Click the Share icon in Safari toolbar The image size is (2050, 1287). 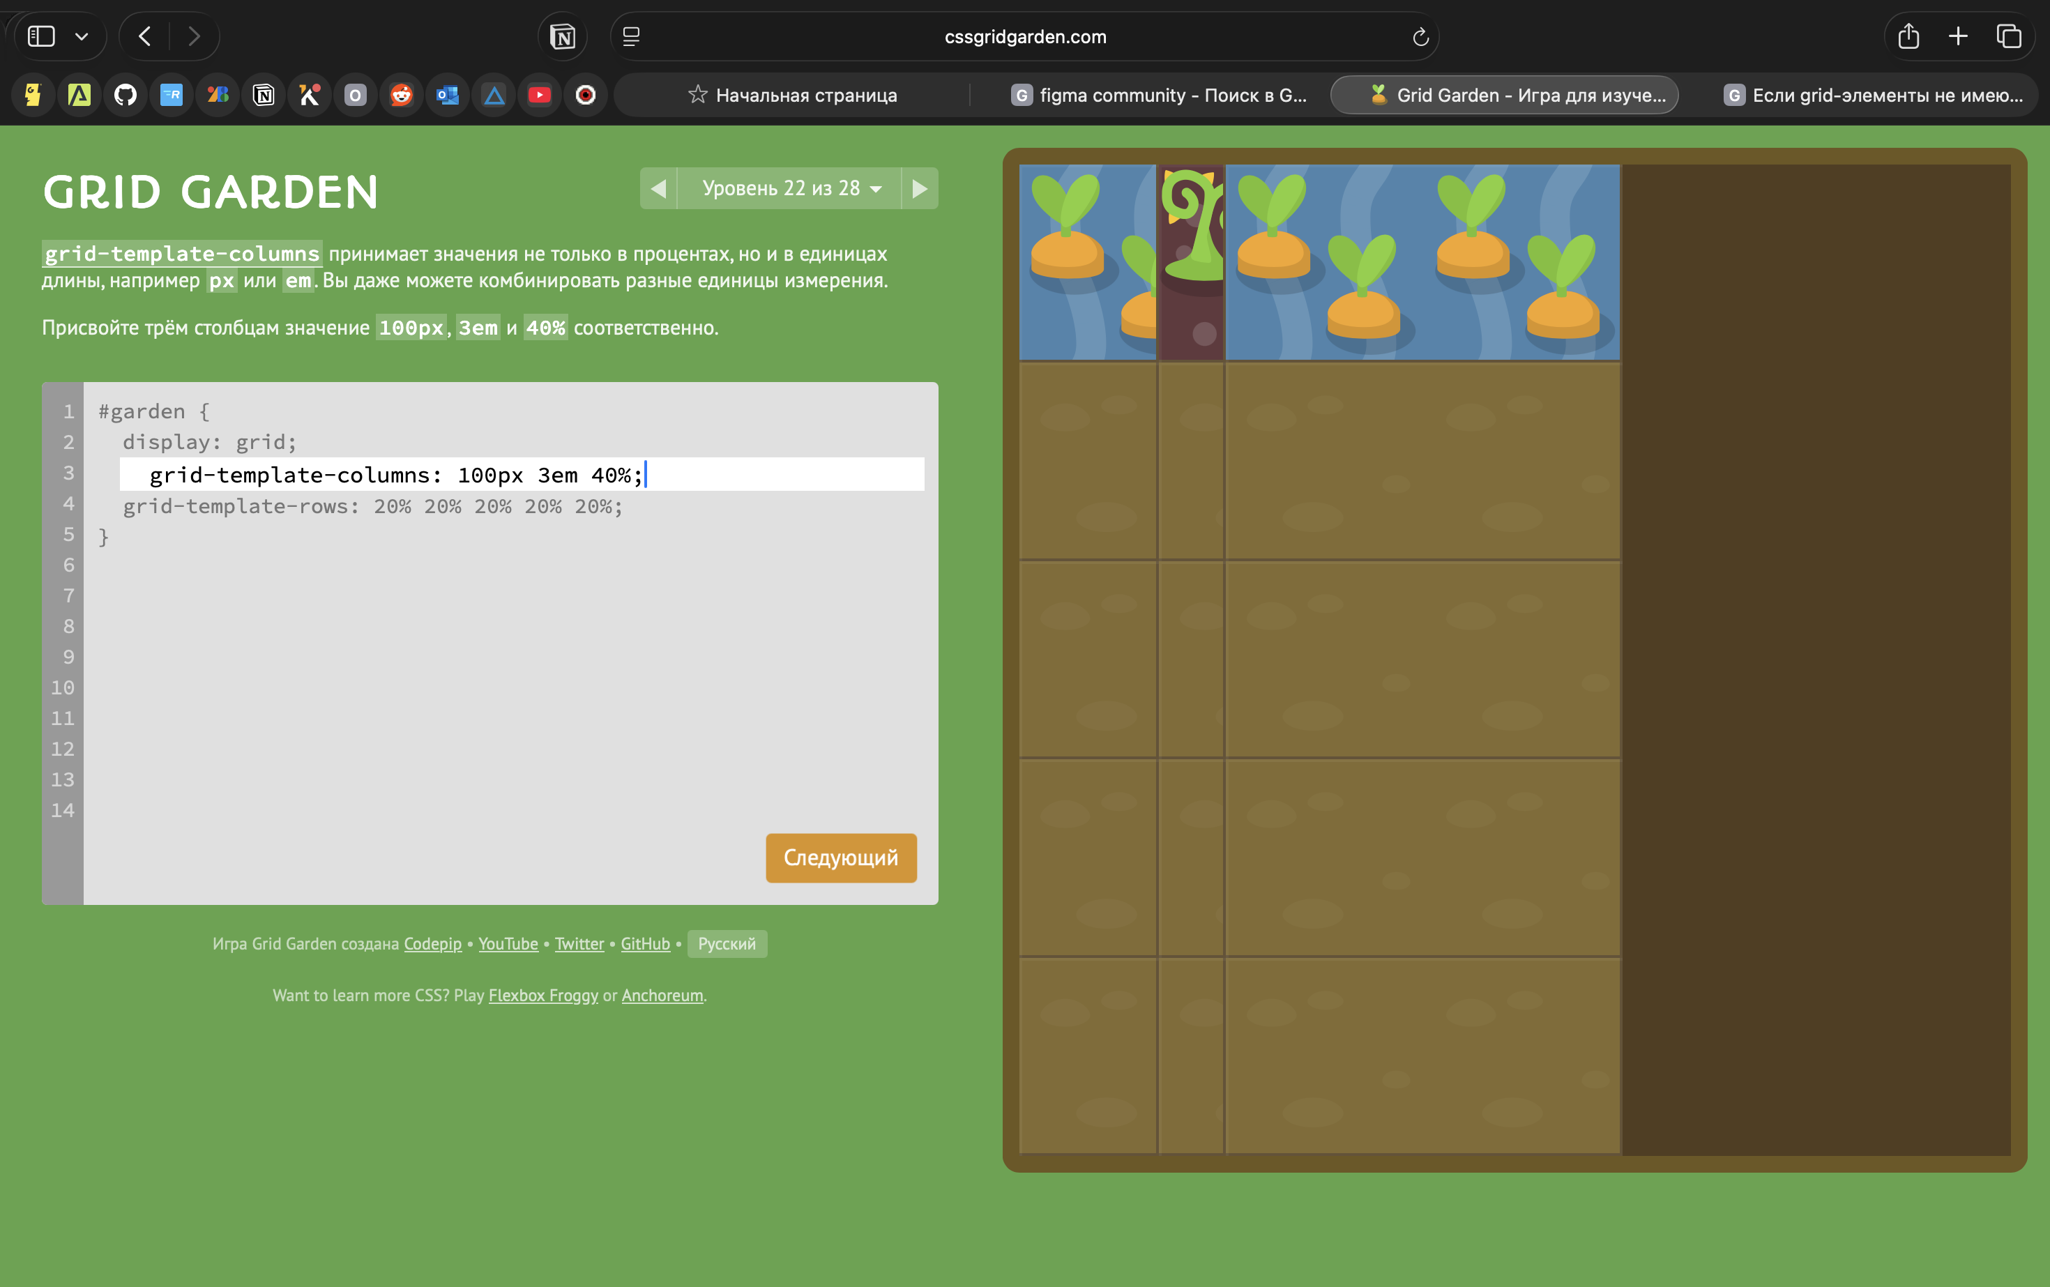pyautogui.click(x=1908, y=36)
